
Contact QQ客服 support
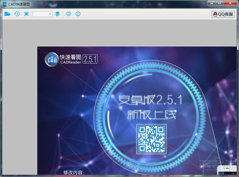click(x=223, y=14)
